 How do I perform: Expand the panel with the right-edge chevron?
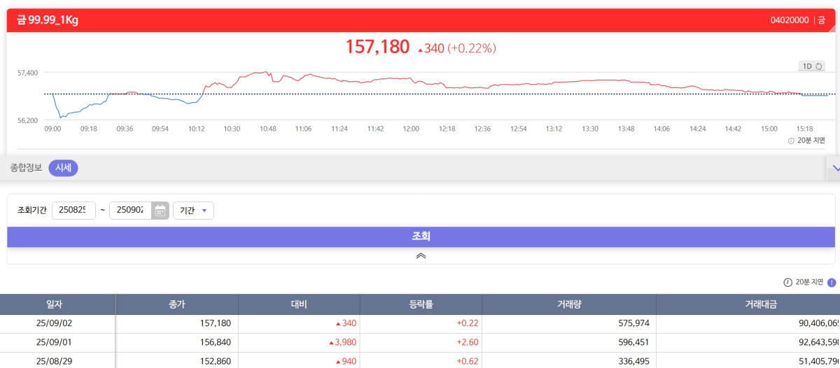click(834, 168)
